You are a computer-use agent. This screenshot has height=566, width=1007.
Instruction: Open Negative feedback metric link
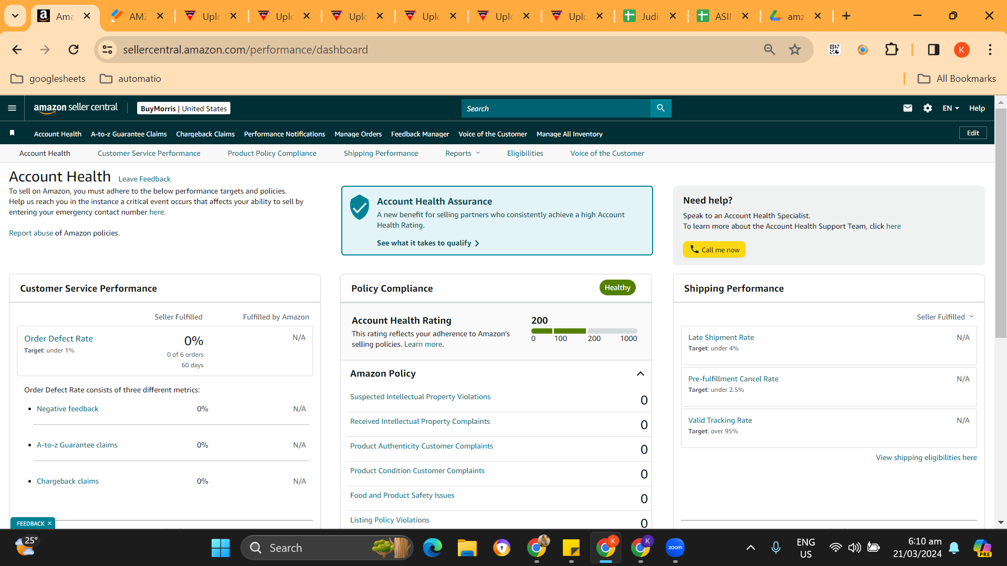coord(67,409)
